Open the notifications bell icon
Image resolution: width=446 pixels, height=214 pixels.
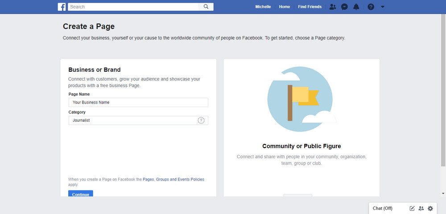(x=356, y=7)
